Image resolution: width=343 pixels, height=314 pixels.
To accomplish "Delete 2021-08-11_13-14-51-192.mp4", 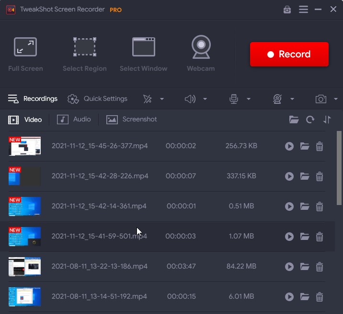I will 320,297.
